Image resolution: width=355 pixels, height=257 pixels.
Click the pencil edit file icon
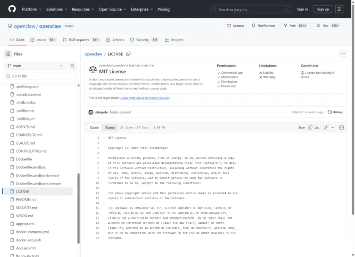[325, 128]
